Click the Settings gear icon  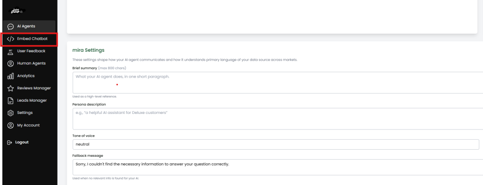pos(10,113)
